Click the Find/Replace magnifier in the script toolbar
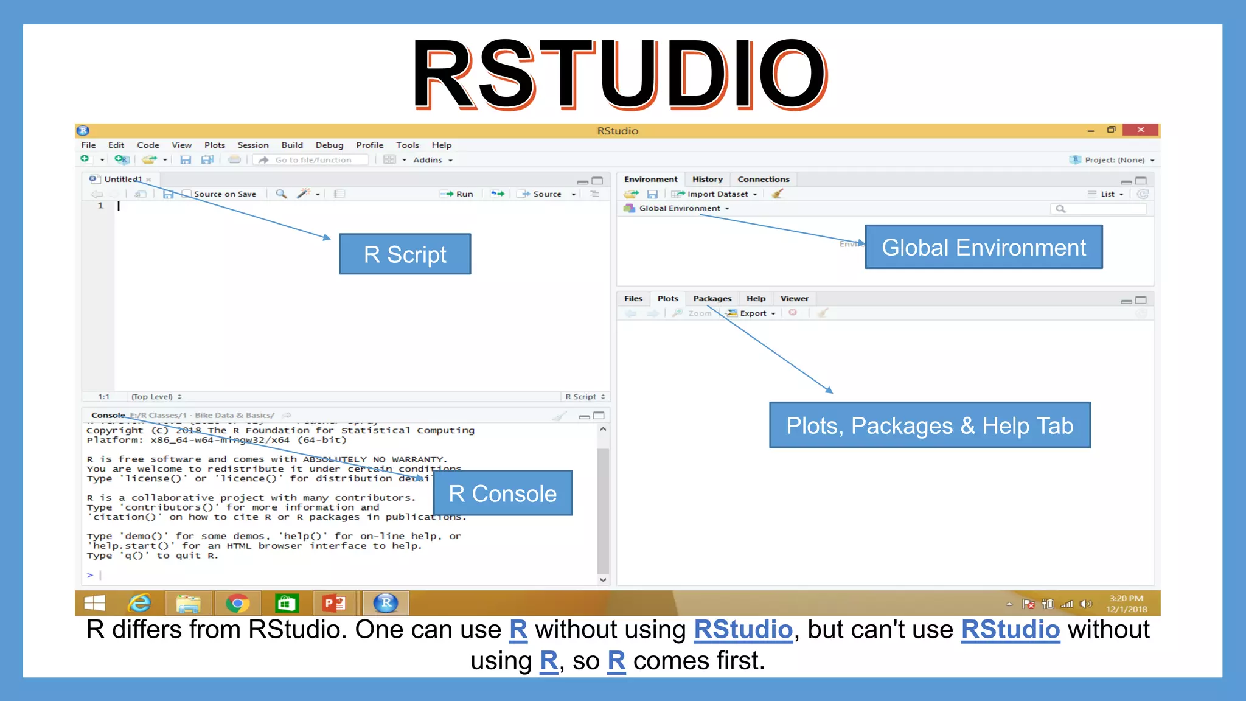 tap(281, 194)
